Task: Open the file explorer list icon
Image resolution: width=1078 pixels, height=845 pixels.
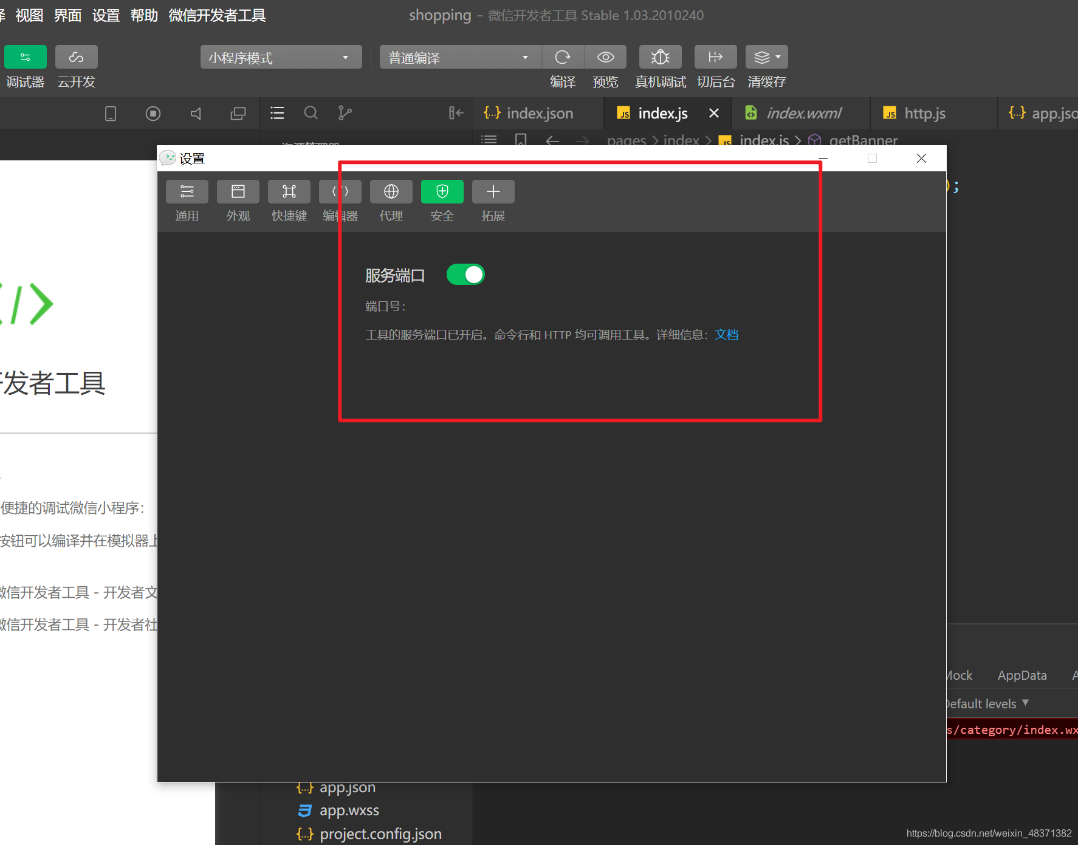Action: tap(277, 113)
